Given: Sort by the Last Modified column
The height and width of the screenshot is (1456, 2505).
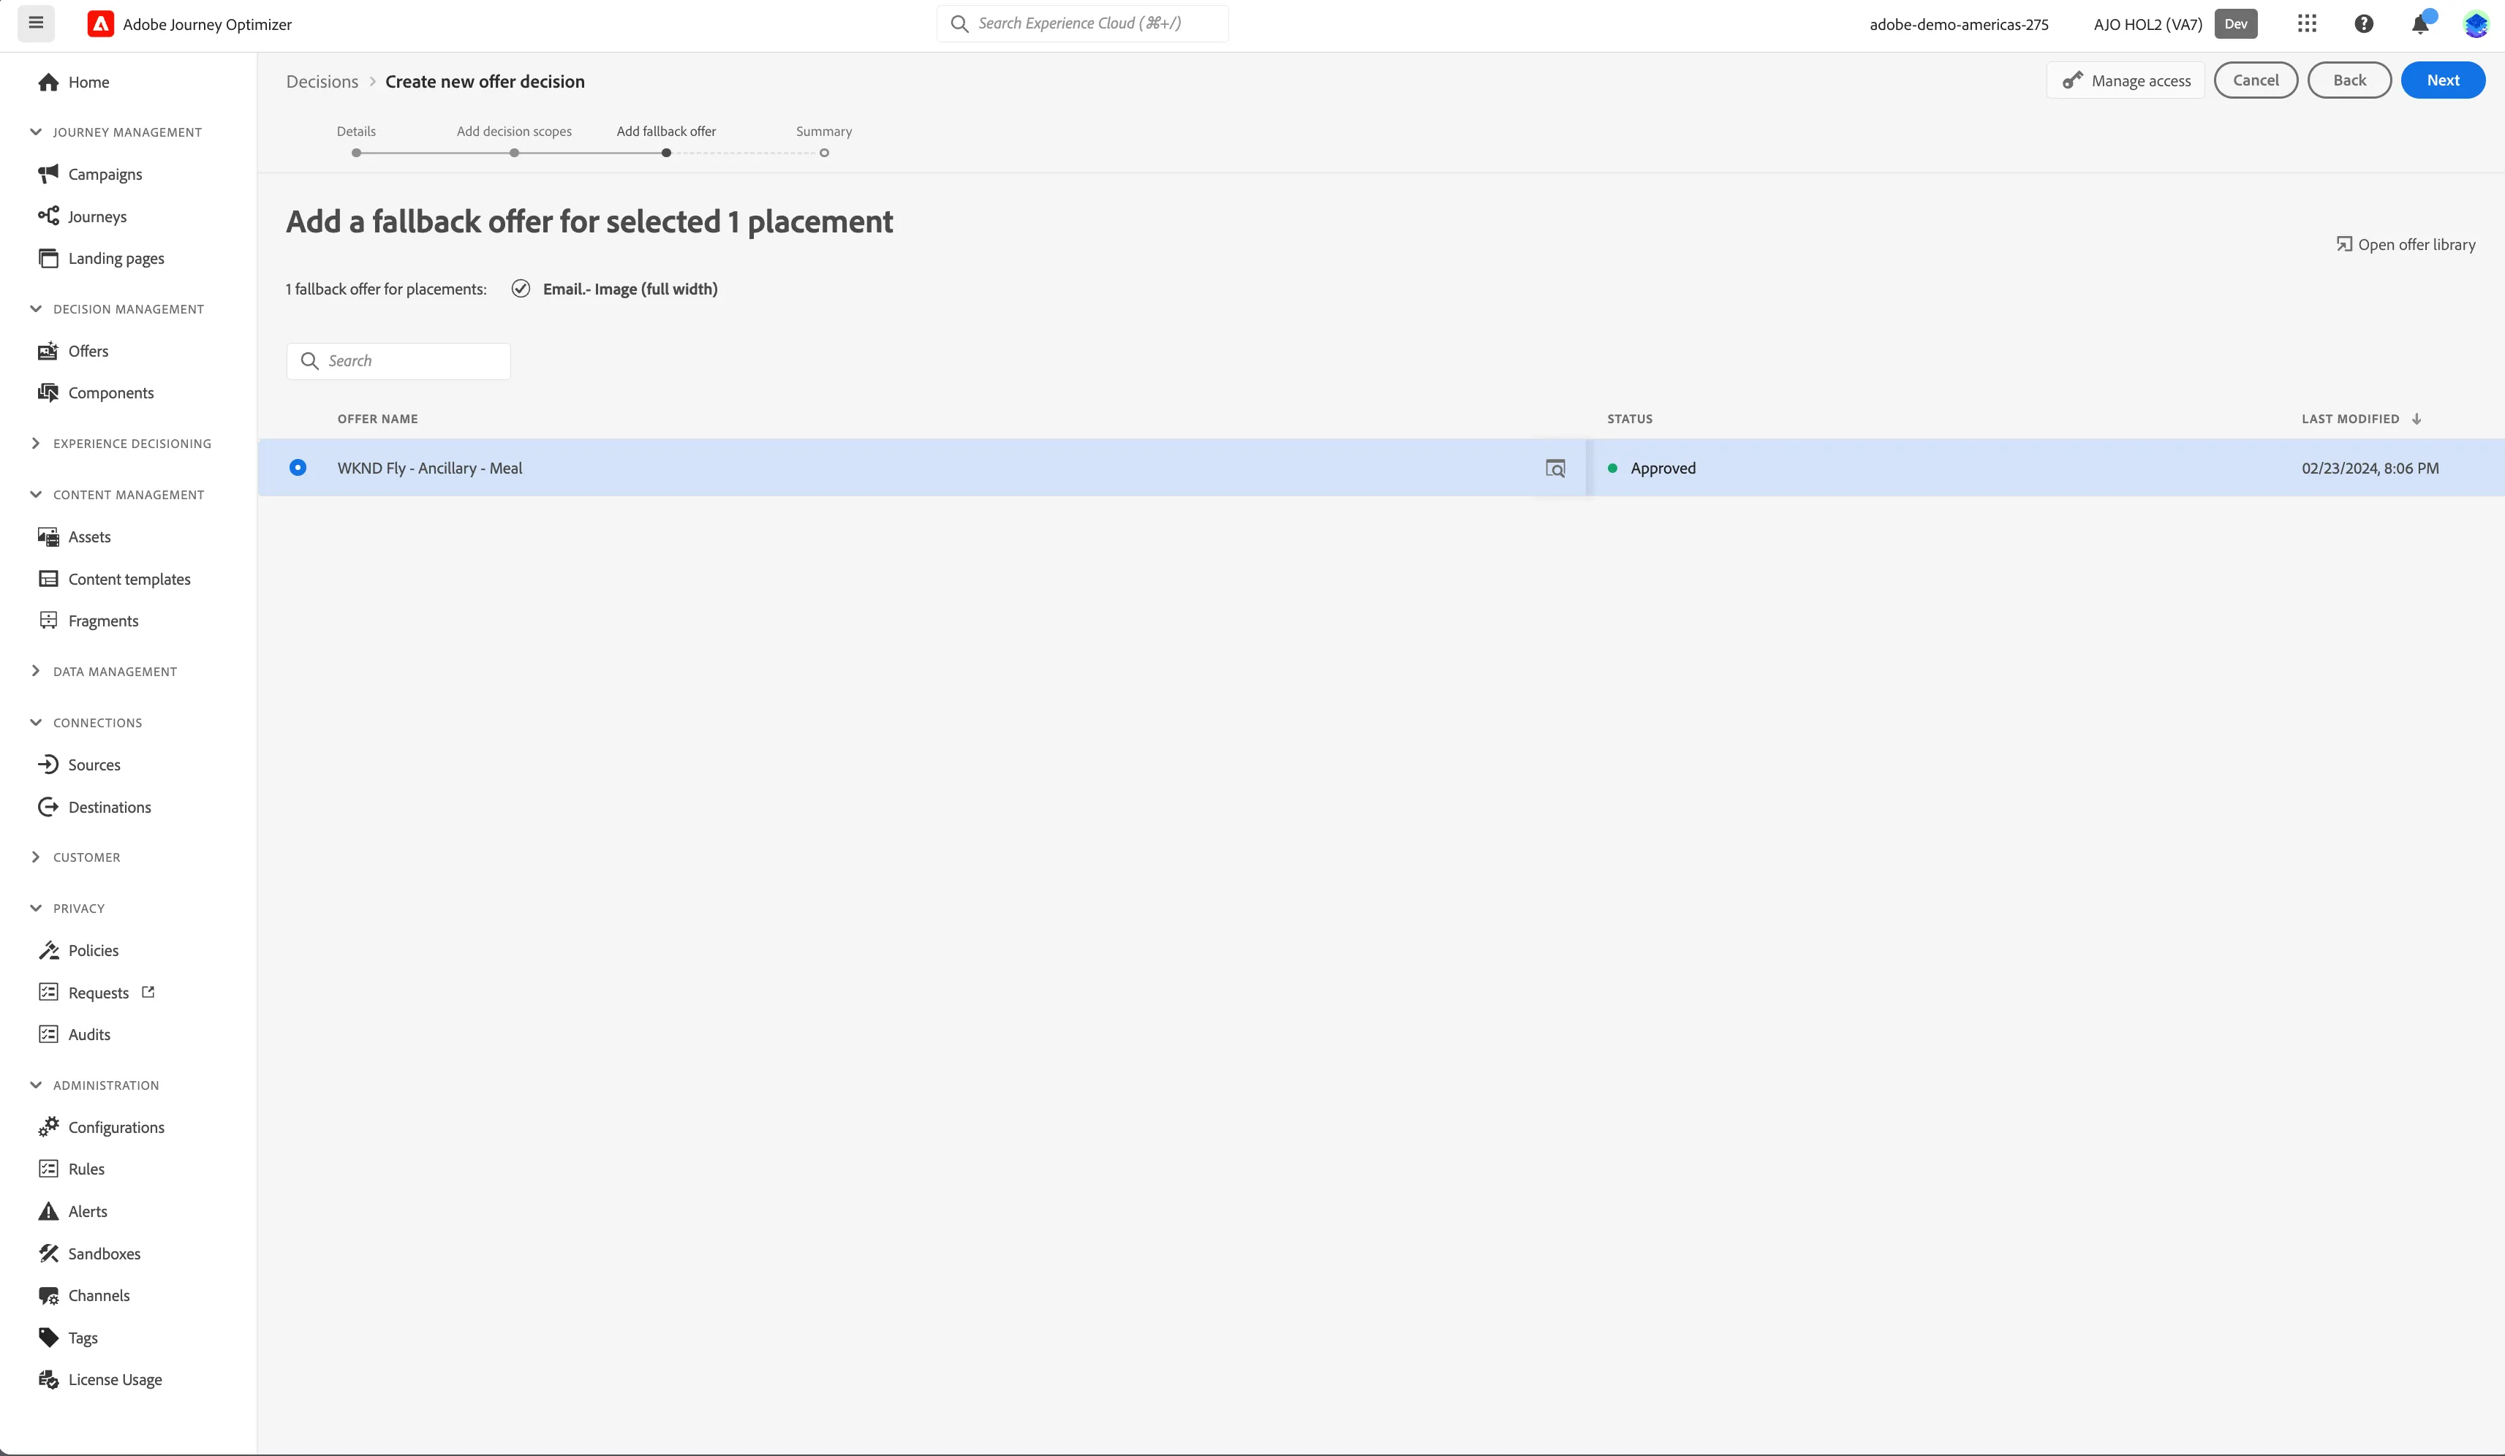Looking at the screenshot, I should point(2361,418).
